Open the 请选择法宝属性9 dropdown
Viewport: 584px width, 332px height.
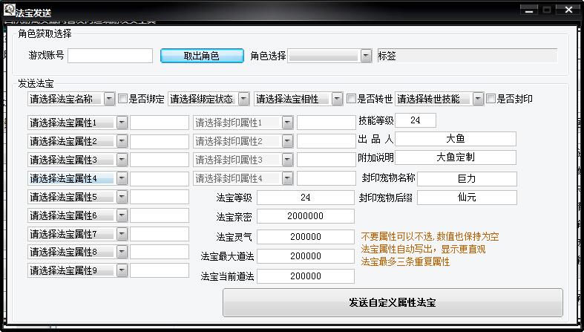point(122,270)
